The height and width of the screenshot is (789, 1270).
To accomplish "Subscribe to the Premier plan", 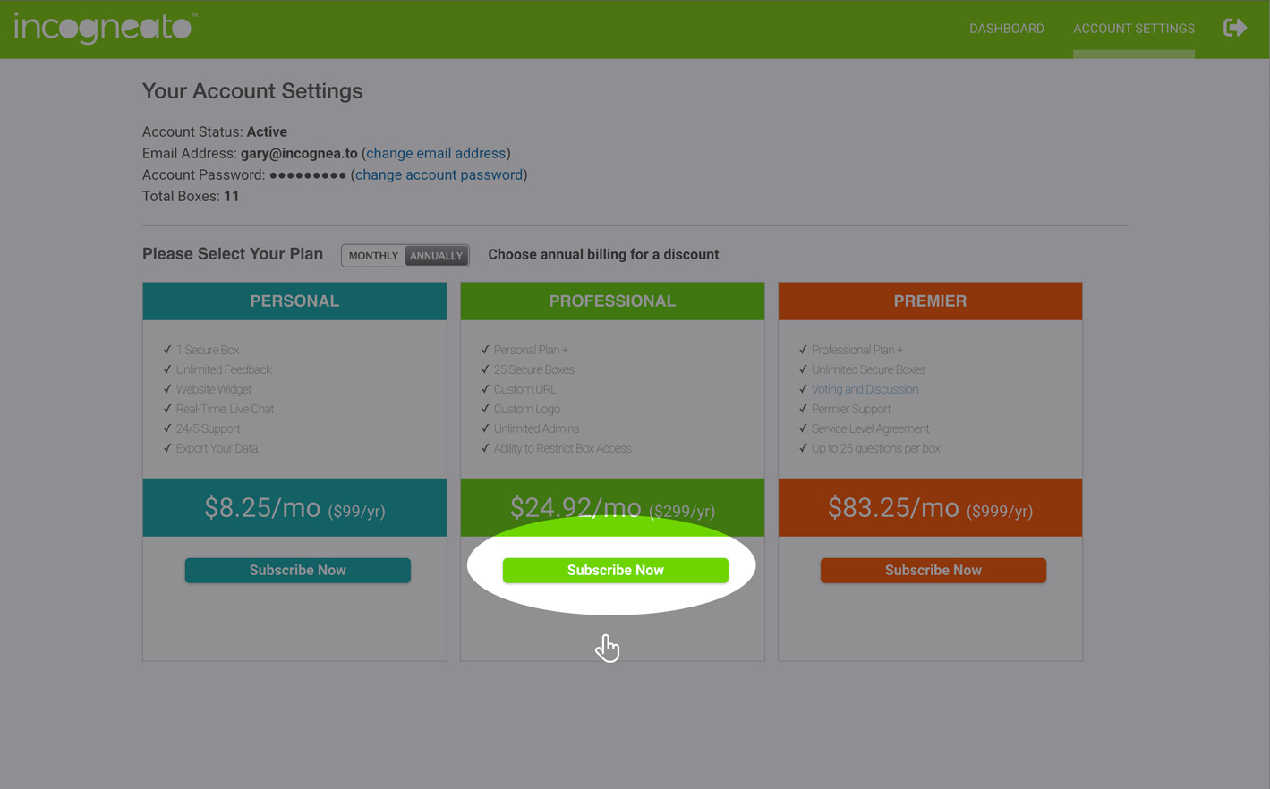I will click(x=933, y=571).
